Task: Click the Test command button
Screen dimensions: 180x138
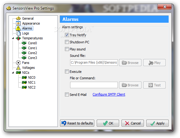Action: [x=154, y=85]
